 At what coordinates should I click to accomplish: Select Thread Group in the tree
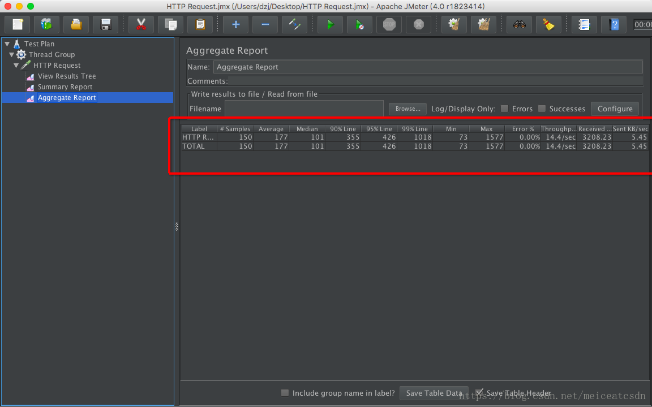point(52,54)
